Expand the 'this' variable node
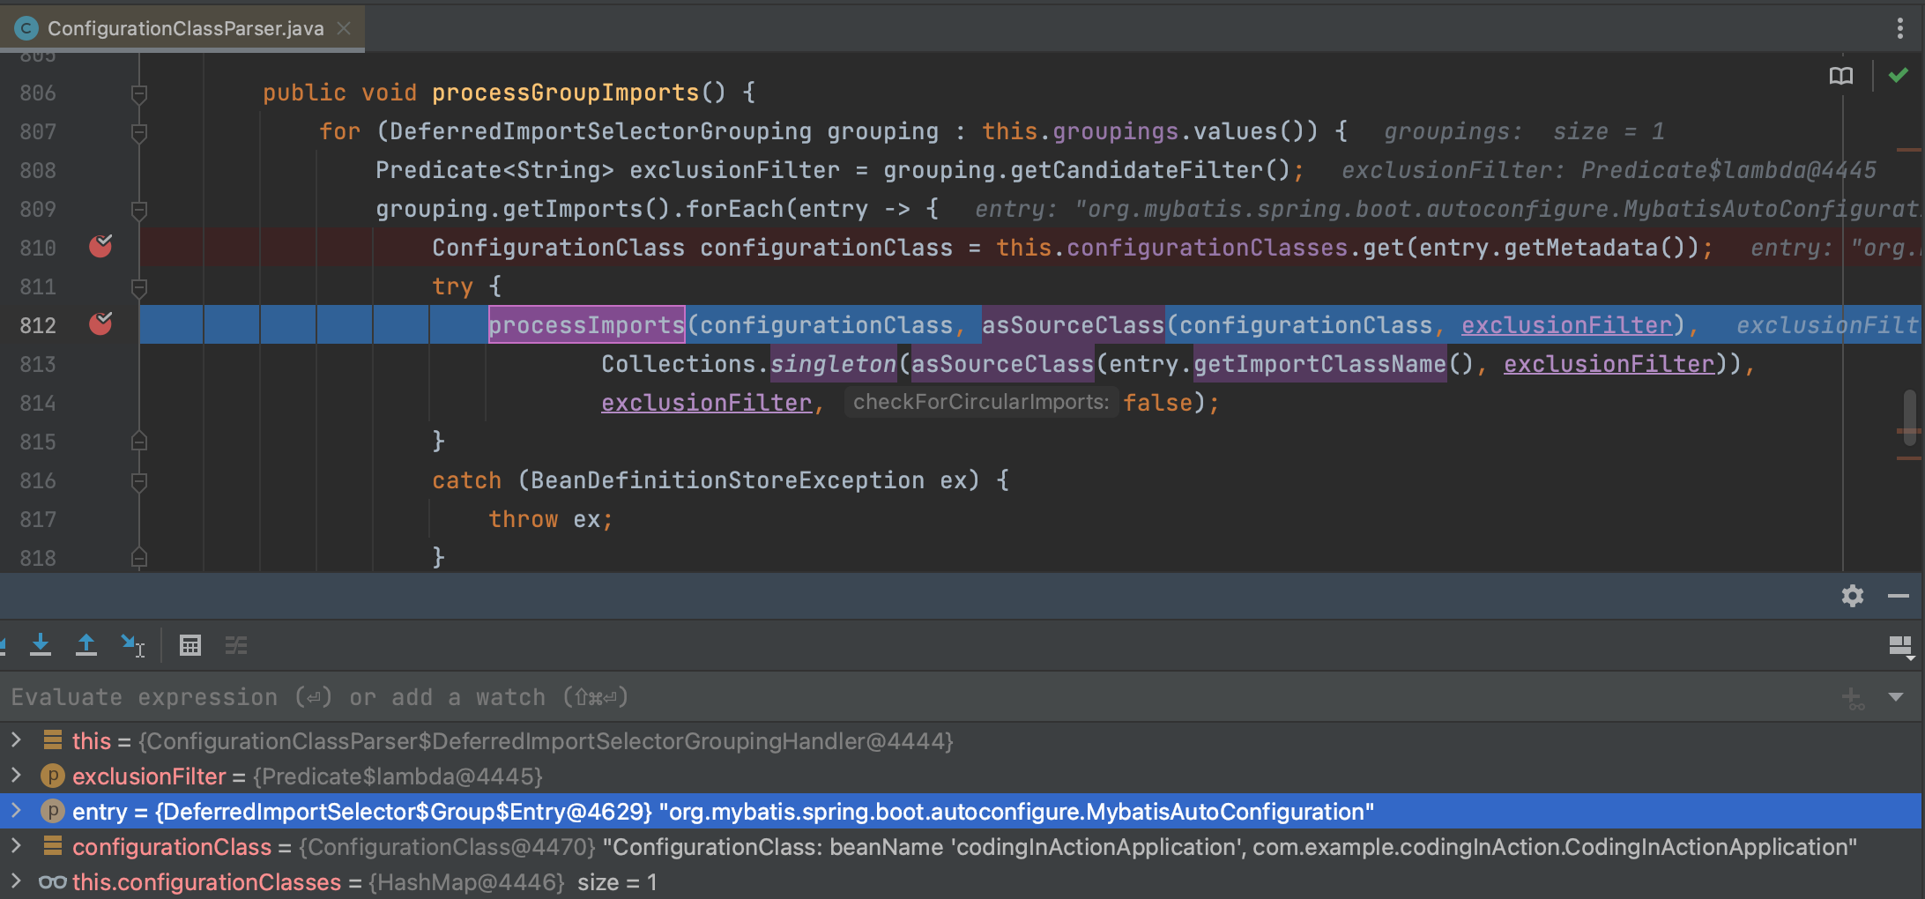The width and height of the screenshot is (1925, 899). click(x=16, y=740)
